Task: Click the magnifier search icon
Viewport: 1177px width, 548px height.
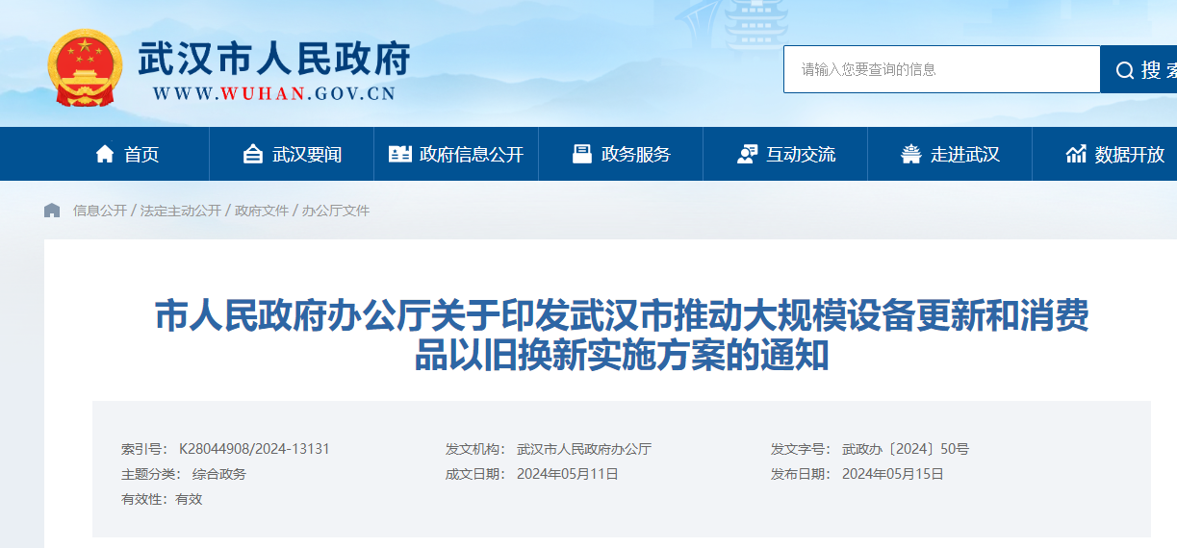Action: (1124, 70)
